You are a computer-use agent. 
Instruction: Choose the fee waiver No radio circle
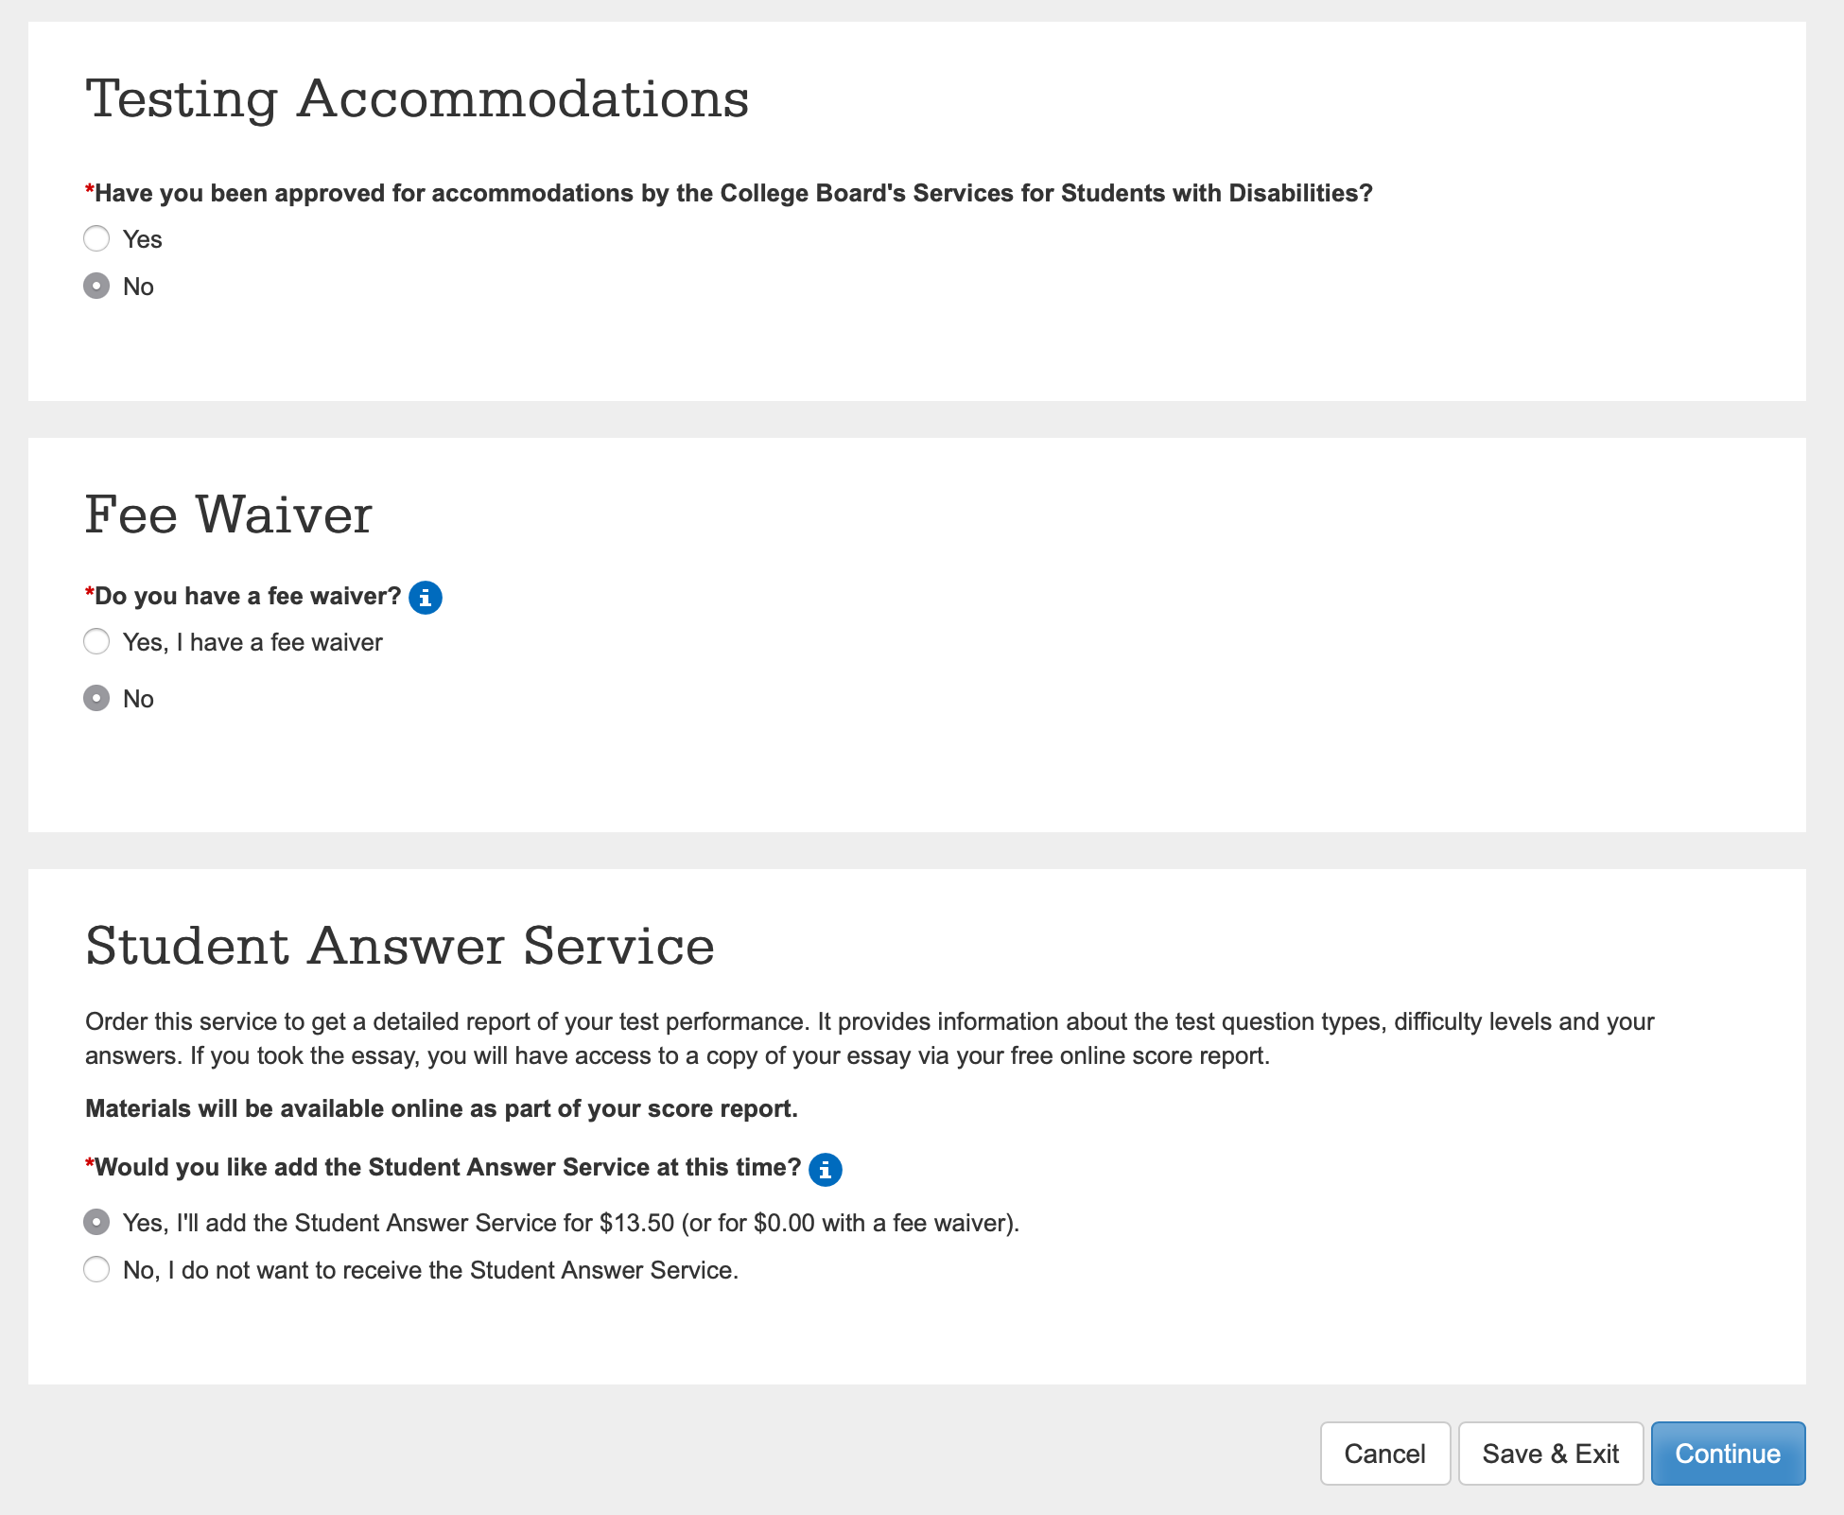pos(96,698)
